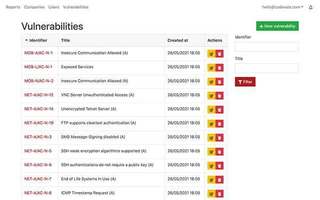This screenshot has height=200, width=320.
Task: Select the 'Unencrypted Telnet Server (A)' title text
Action: (89, 109)
